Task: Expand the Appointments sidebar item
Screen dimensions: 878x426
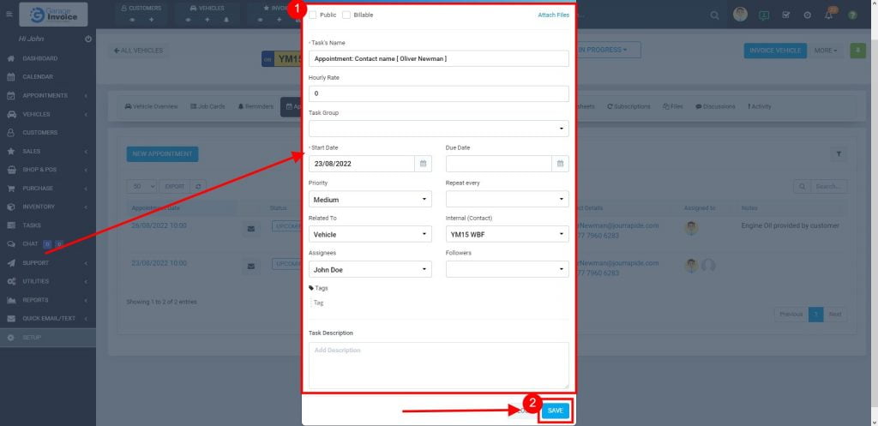Action: 48,96
